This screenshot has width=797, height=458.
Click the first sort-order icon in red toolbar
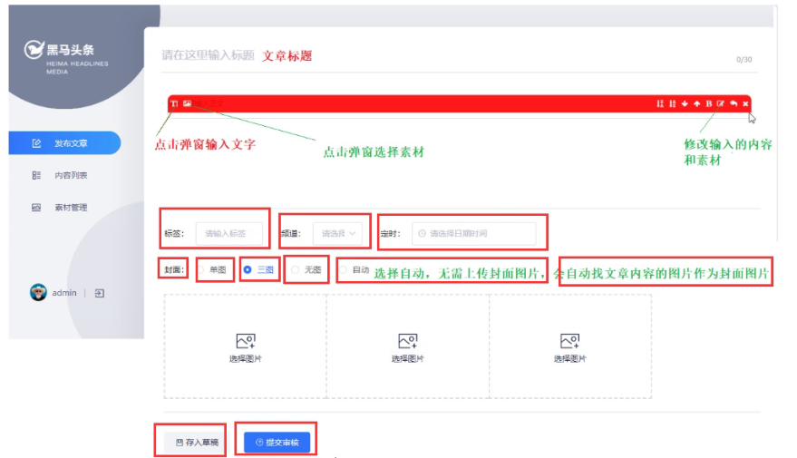pyautogui.click(x=660, y=103)
